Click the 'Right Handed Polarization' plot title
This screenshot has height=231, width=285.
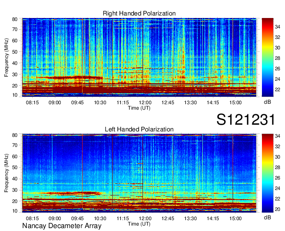(139, 13)
